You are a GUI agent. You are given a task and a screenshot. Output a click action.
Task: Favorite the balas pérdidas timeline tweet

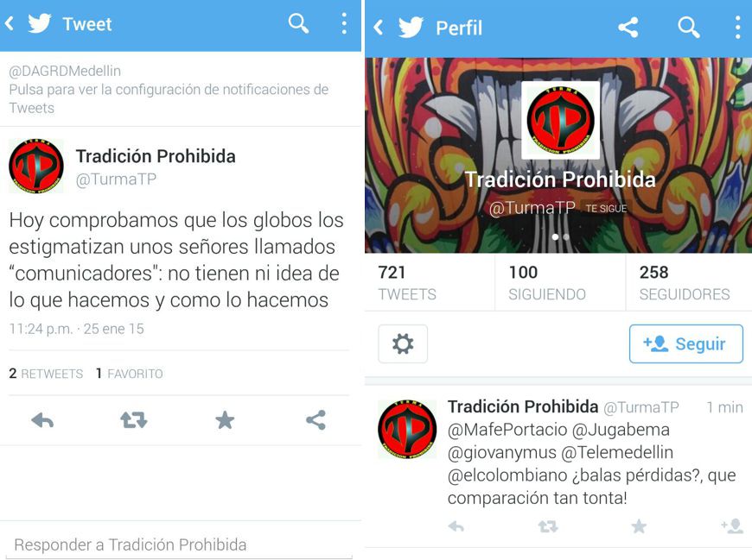pos(639,526)
